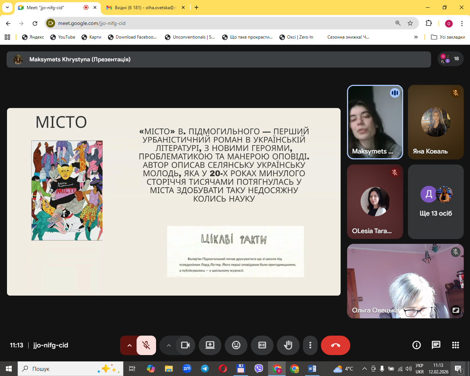The image size is (470, 376).
Task: Expand video settings arrow next to camera
Action: click(169, 345)
